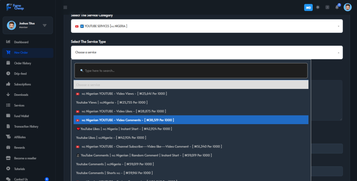Viewport: 357px width, 181px height.
Task: Select Youtube Comments Shorts ₦59,961 option
Action: click(191, 173)
